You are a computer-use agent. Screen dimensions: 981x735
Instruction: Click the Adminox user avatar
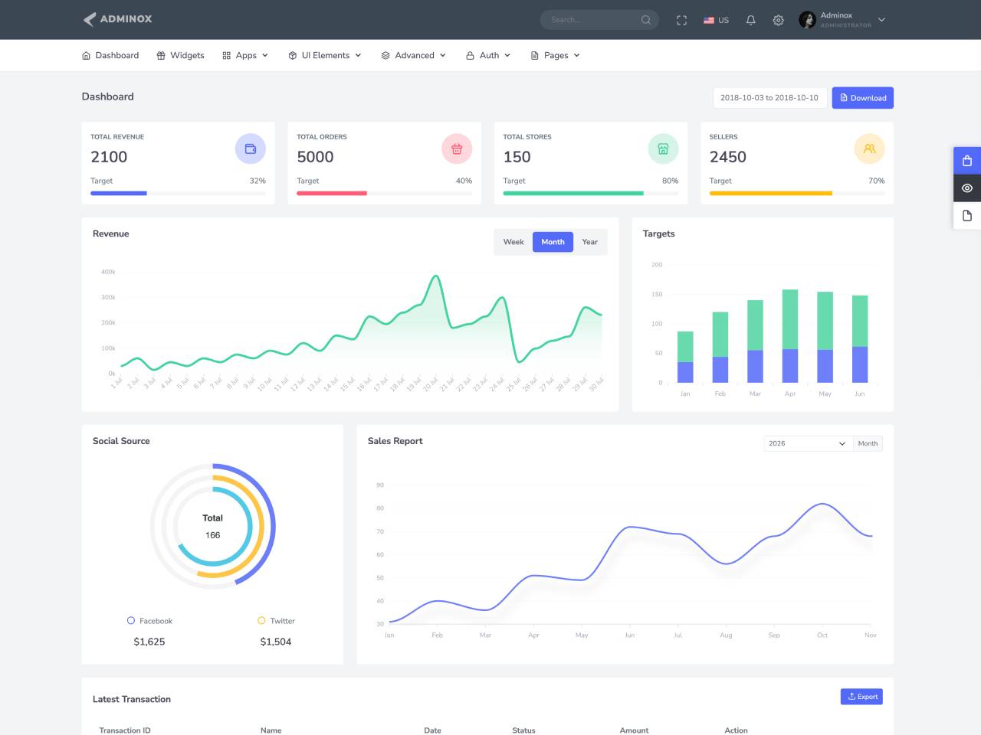807,20
